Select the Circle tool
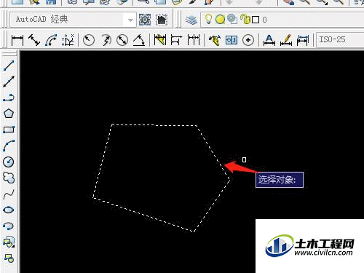Image resolution: width=364 pixels, height=273 pixels. 9,162
